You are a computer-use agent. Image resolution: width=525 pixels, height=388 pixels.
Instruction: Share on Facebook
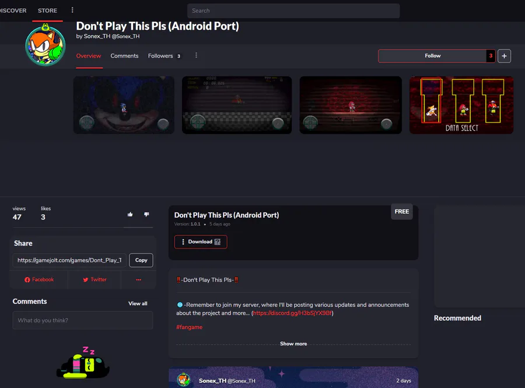(x=39, y=279)
